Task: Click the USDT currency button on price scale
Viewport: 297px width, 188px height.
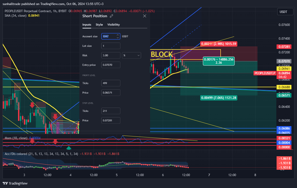Action: [x=285, y=12]
